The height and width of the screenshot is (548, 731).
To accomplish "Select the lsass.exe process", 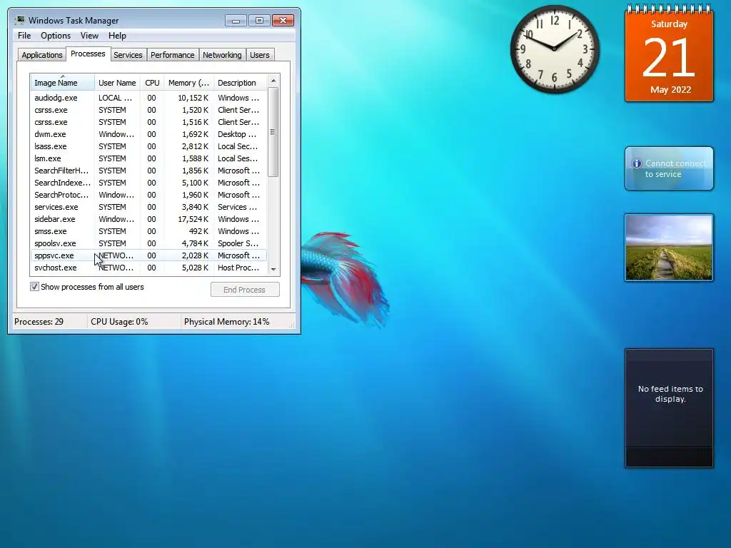I will click(x=148, y=146).
